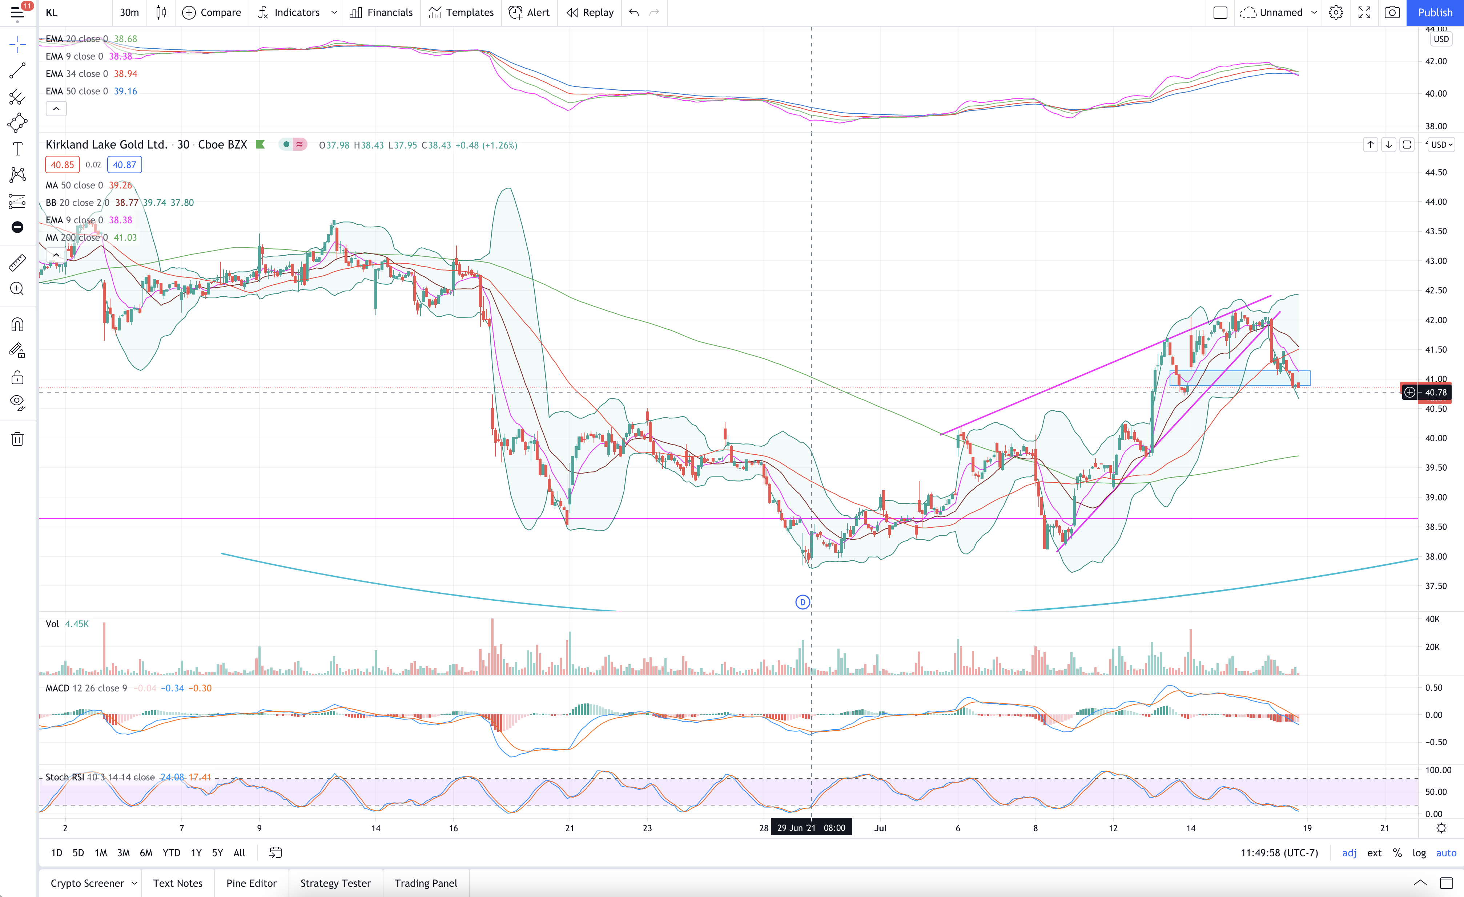Select the text annotation tool
Viewport: 1464px width, 897px height.
[17, 149]
